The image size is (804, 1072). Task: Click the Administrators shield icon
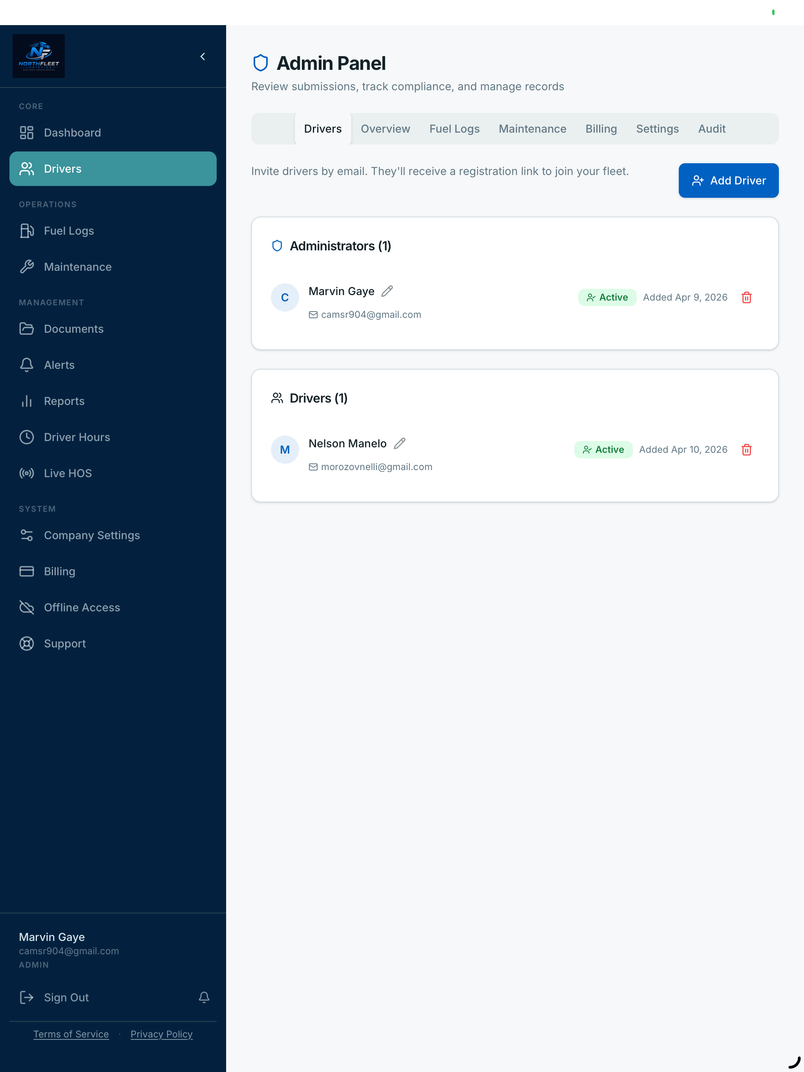[277, 246]
